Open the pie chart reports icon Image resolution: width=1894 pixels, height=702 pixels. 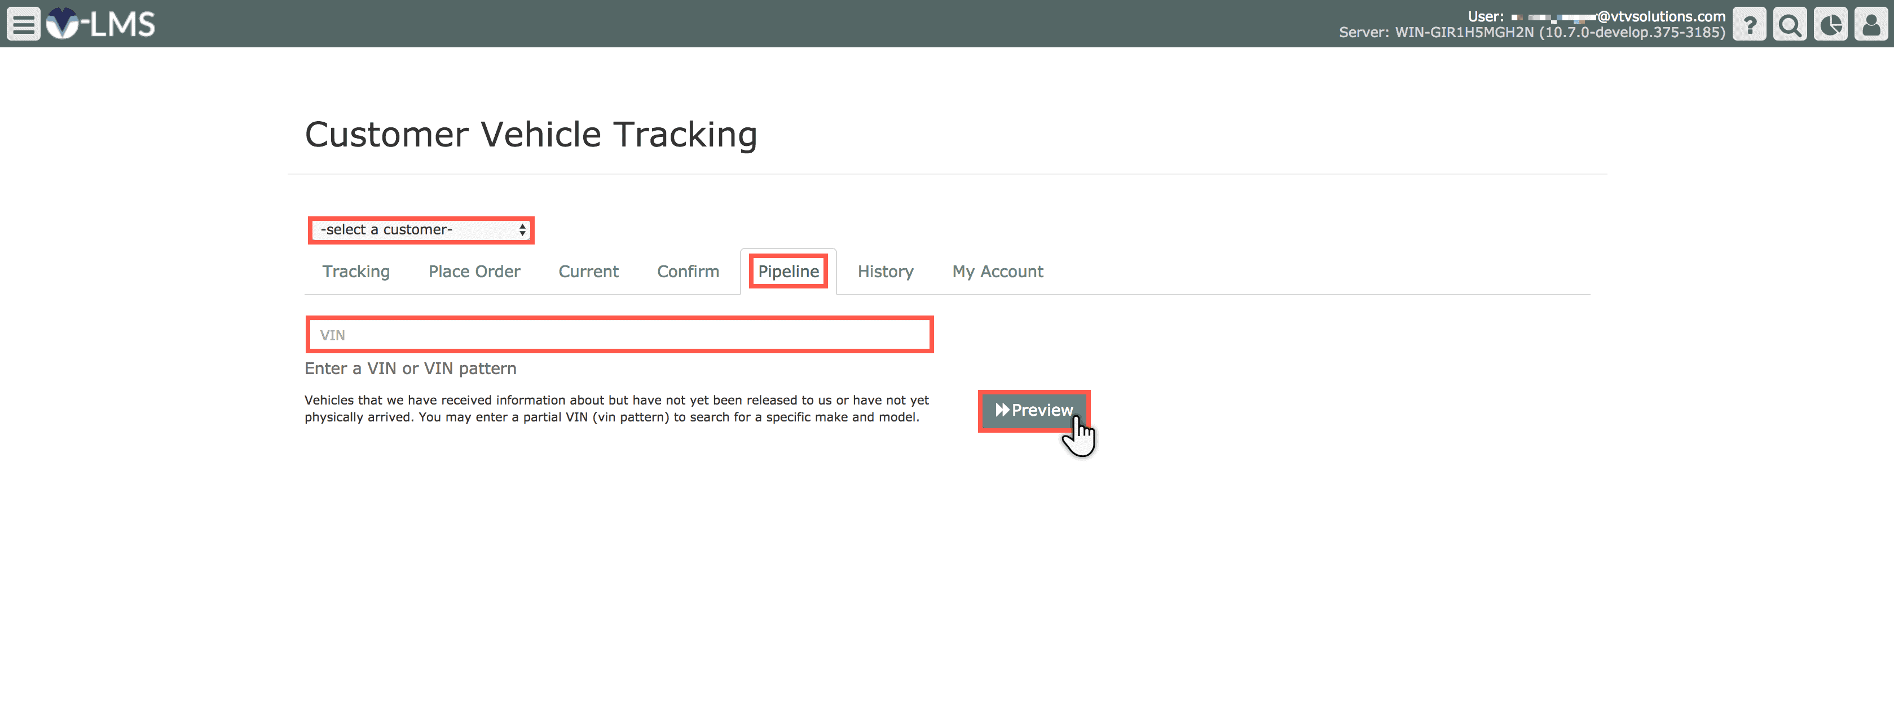(1830, 24)
